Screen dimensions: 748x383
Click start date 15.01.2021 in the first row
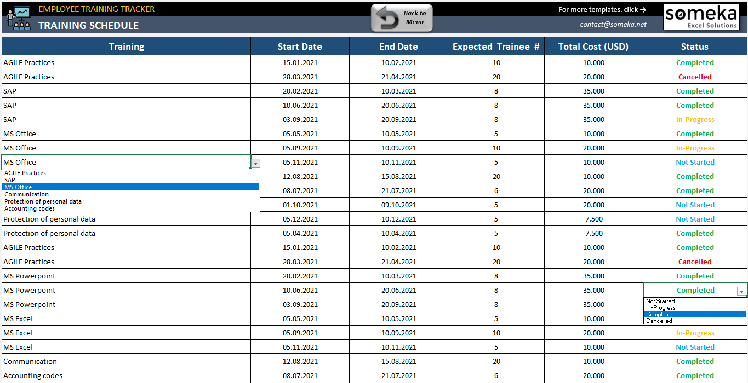click(300, 62)
